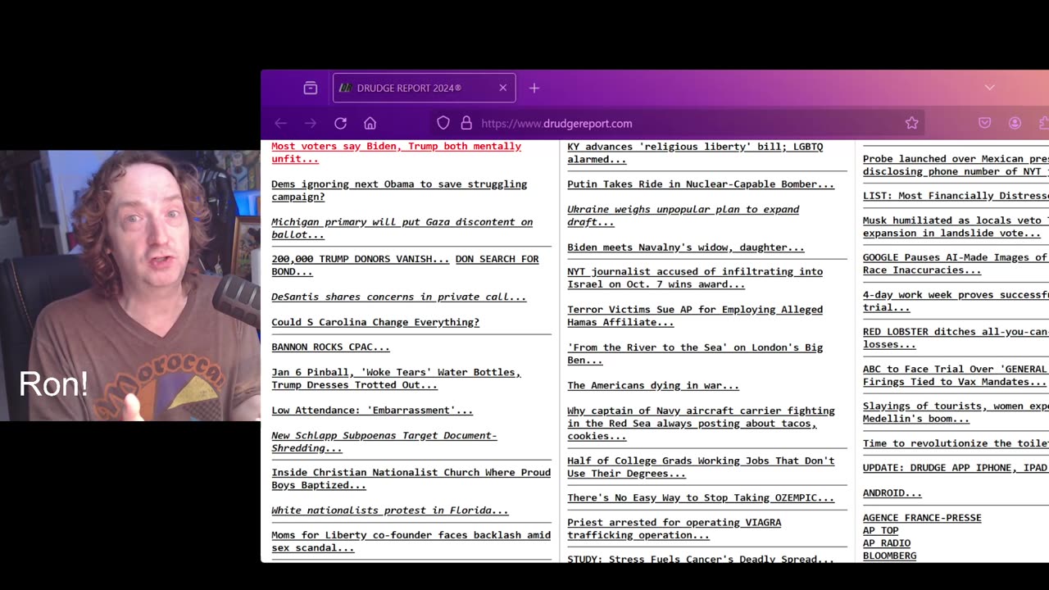Open 'From the River to the Sea' Big Ben link
The width and height of the screenshot is (1049, 590).
click(695, 353)
